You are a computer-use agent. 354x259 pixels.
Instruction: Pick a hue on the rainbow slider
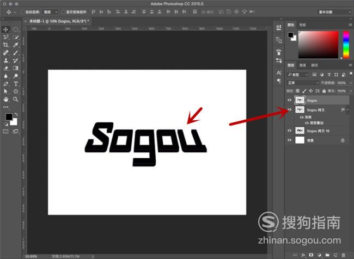click(x=346, y=45)
